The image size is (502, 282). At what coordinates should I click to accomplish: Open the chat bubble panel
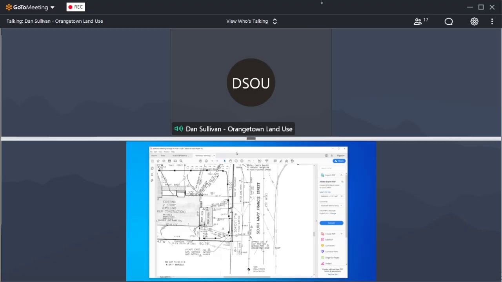[449, 22]
